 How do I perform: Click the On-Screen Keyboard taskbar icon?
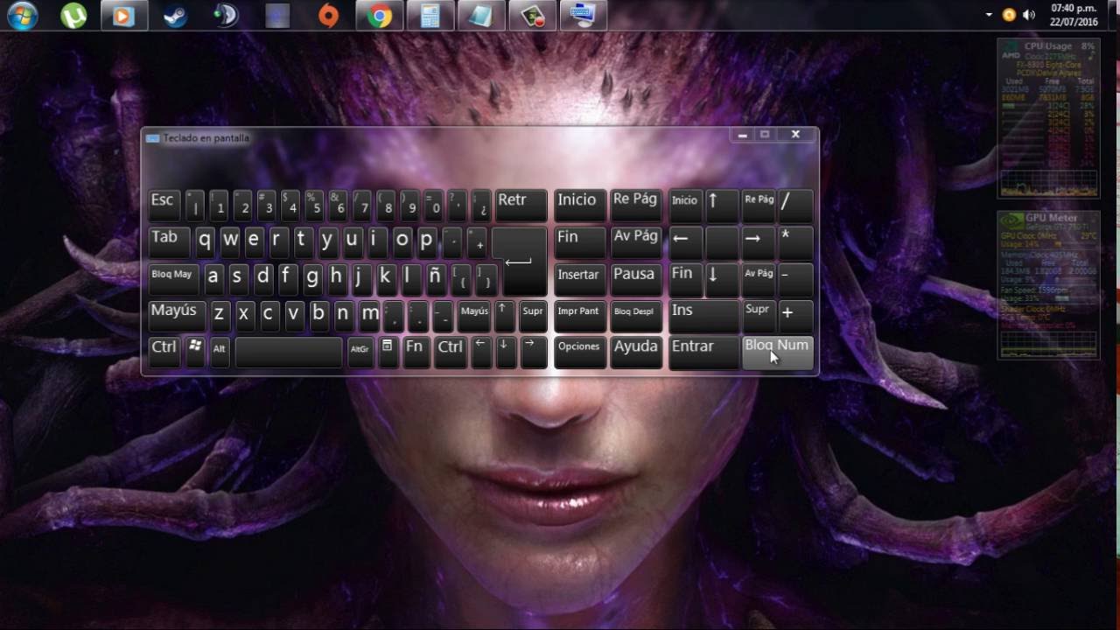[582, 15]
